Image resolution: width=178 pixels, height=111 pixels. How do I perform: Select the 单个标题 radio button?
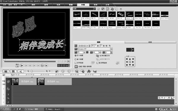75,59
